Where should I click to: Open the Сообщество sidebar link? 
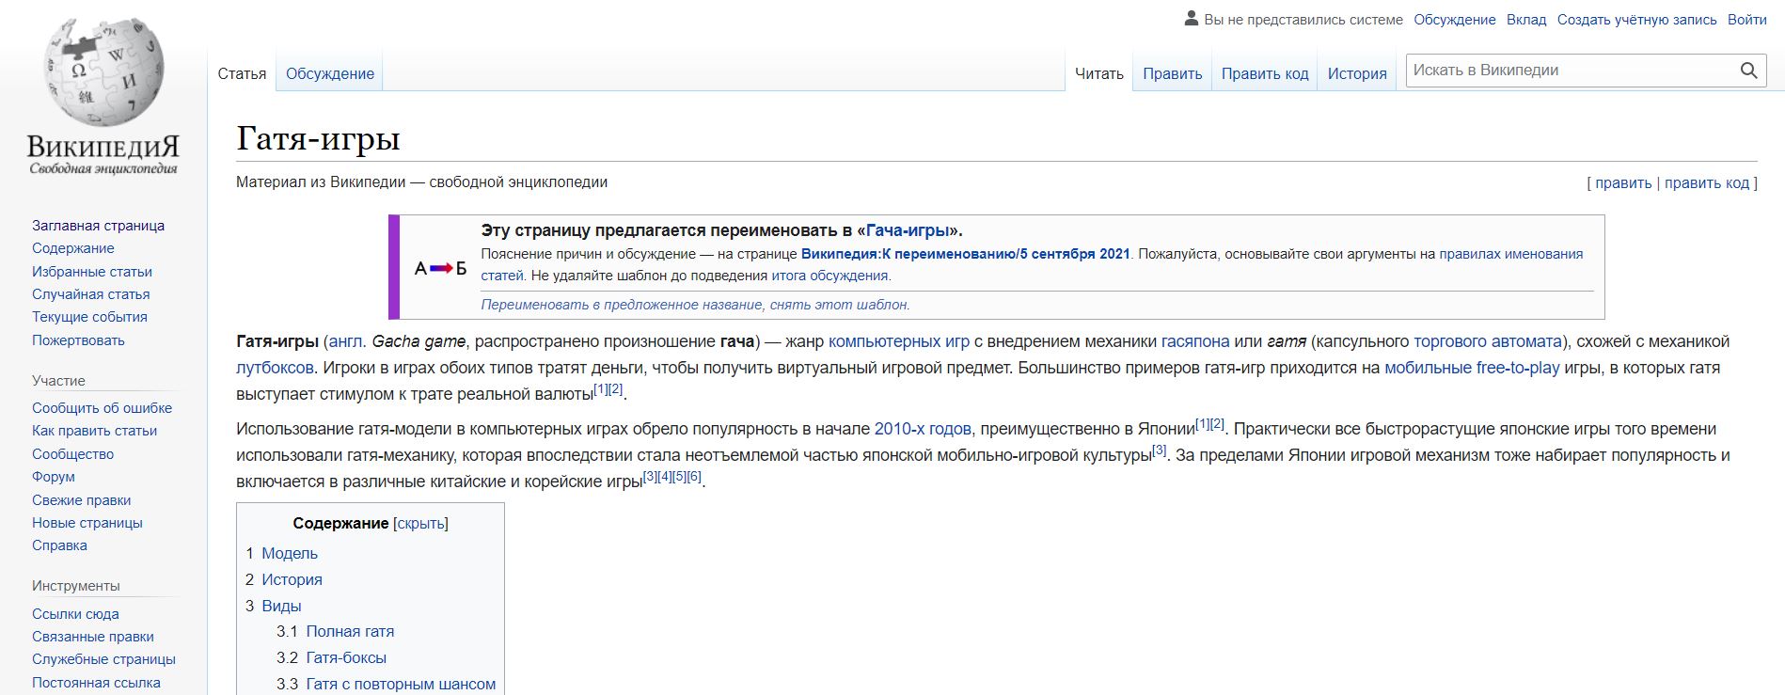click(73, 454)
